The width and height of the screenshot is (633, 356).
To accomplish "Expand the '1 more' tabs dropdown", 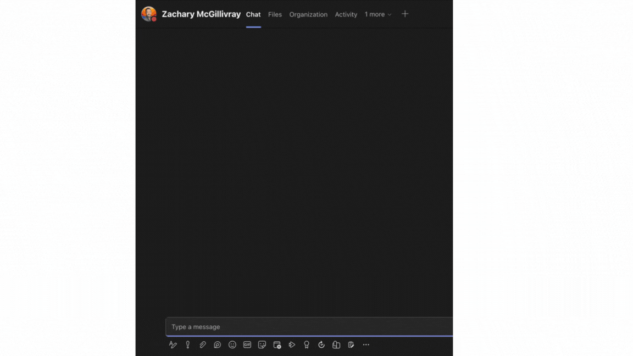I will click(x=378, y=14).
